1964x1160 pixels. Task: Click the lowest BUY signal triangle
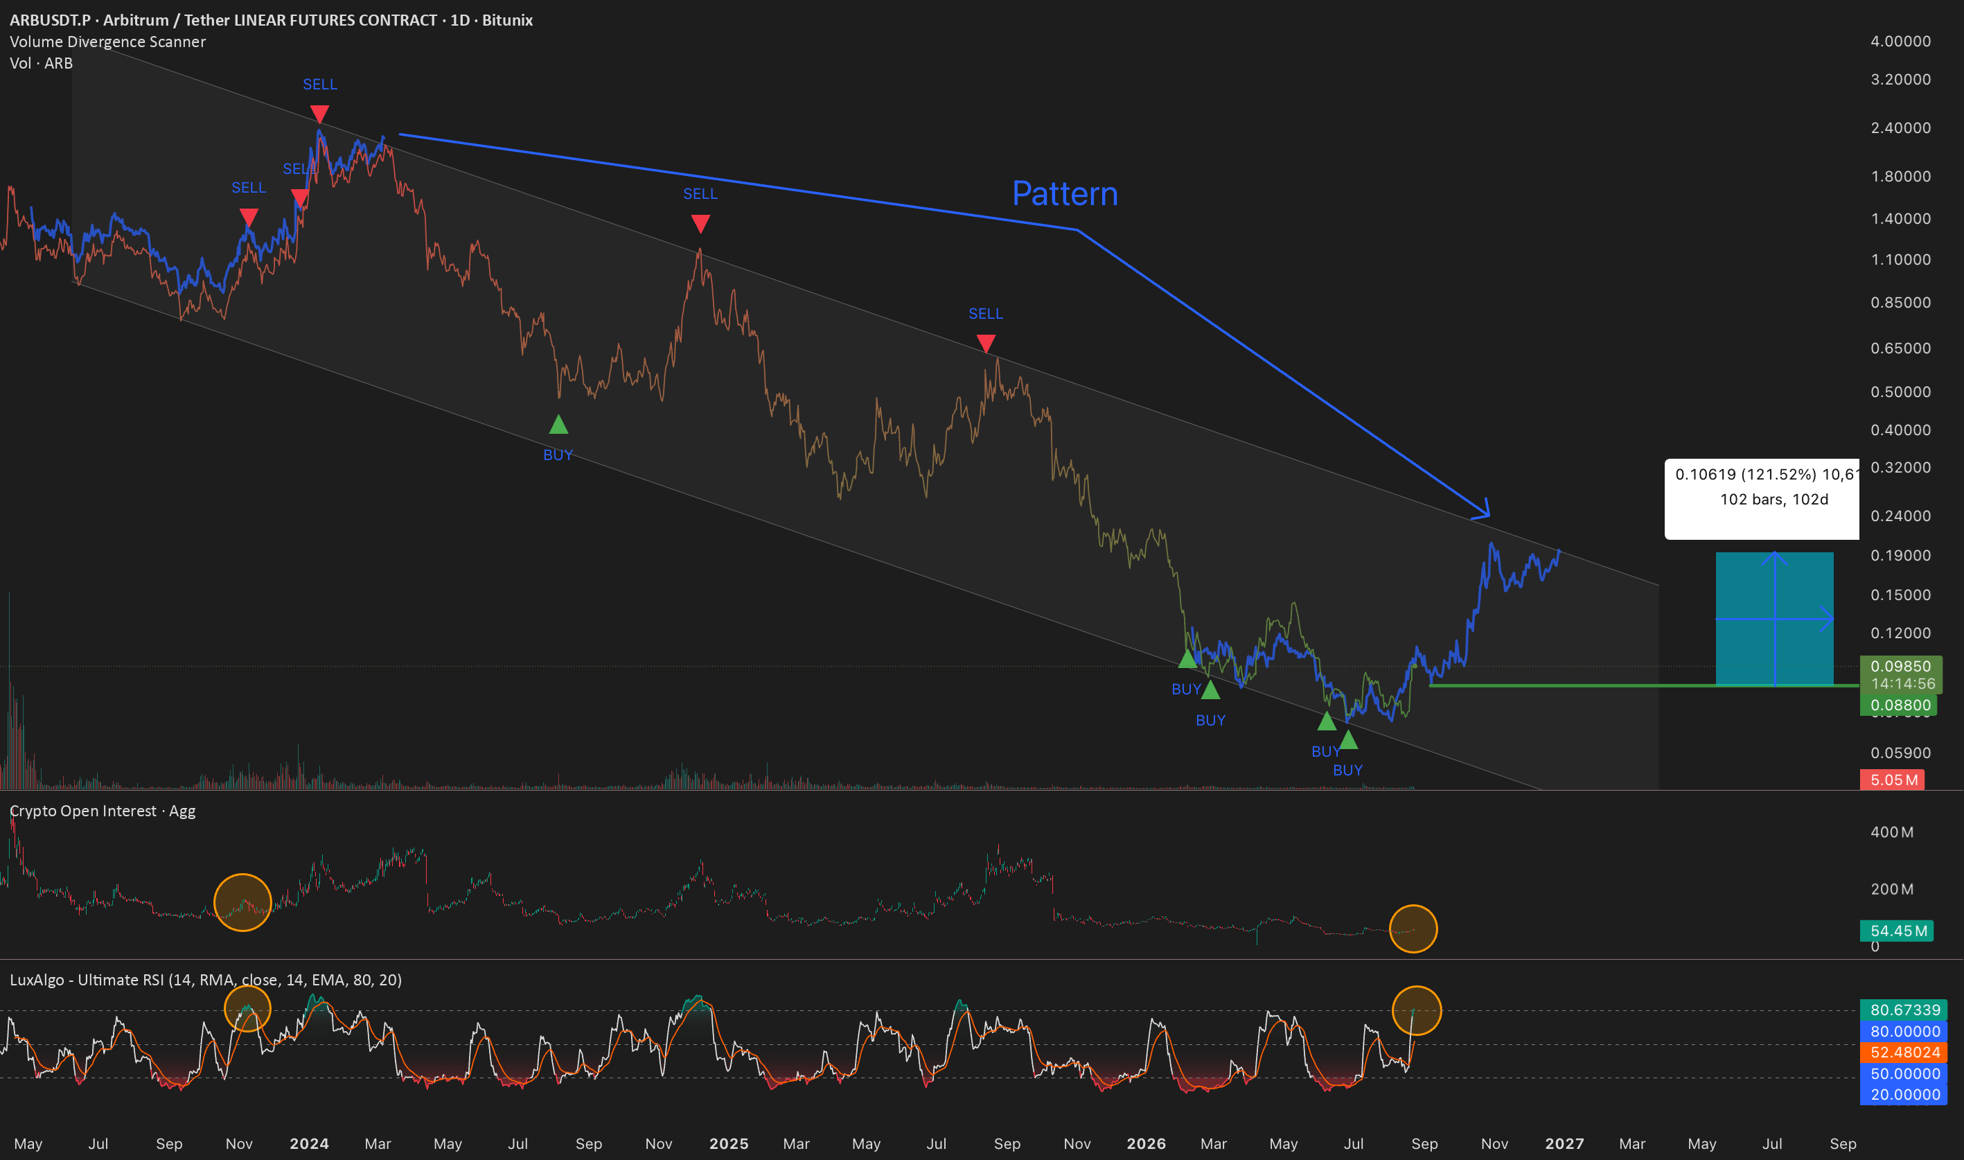click(x=1348, y=739)
